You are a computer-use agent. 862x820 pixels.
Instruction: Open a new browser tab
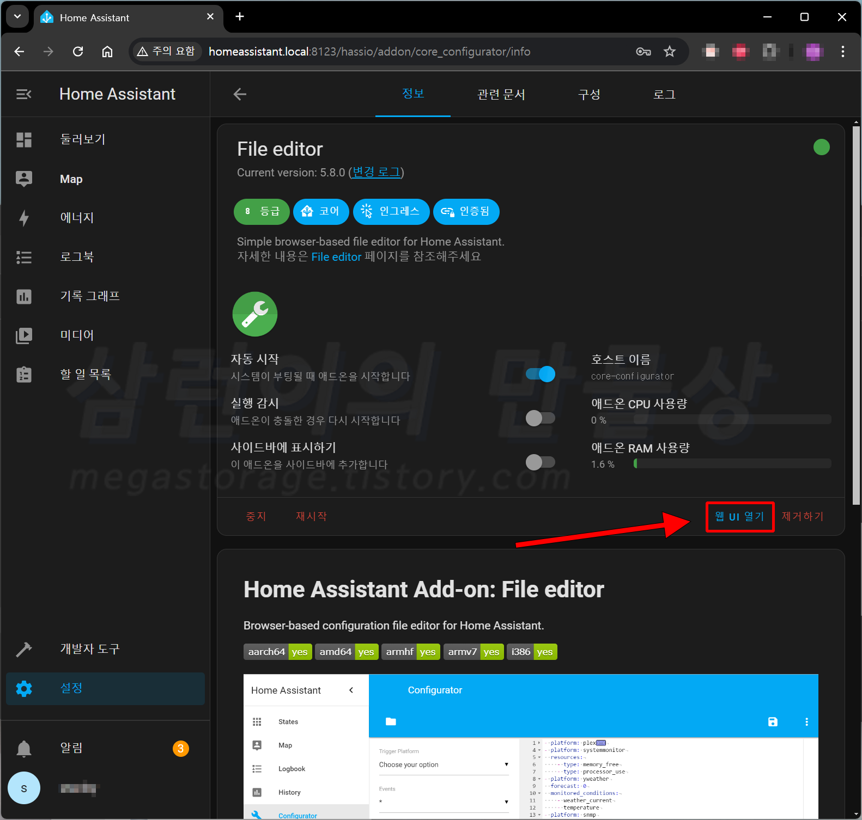240,17
